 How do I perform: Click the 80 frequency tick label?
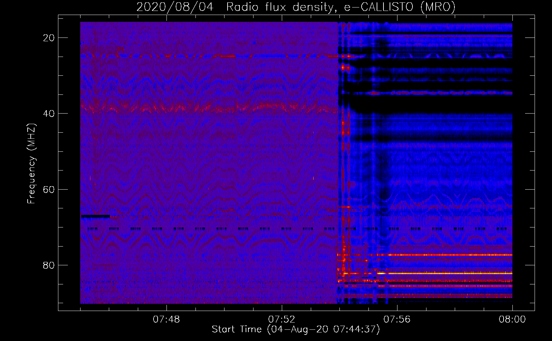coord(49,265)
